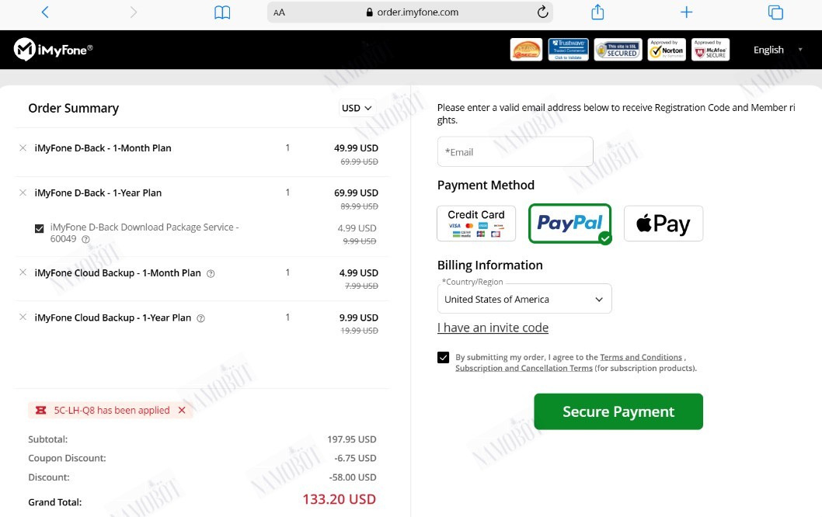822x517 pixels.
Task: Click the Trustwave trusted commerce badge
Action: click(568, 50)
